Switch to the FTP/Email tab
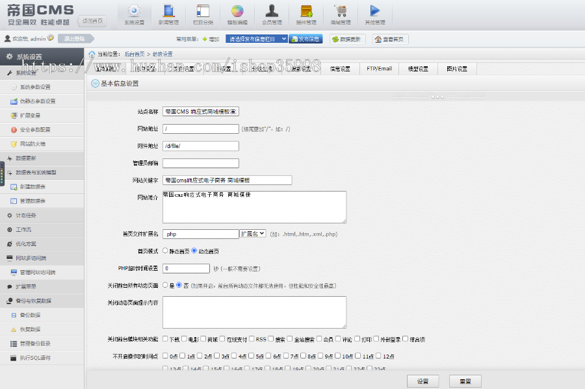The image size is (585, 389). (x=379, y=69)
